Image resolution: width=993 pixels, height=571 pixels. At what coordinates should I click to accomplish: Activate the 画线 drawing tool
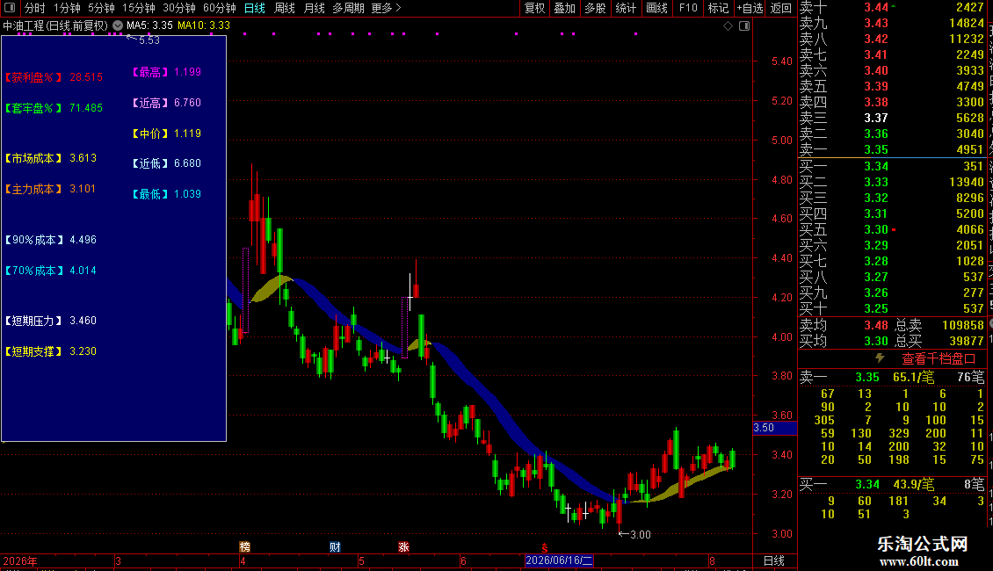[x=656, y=8]
